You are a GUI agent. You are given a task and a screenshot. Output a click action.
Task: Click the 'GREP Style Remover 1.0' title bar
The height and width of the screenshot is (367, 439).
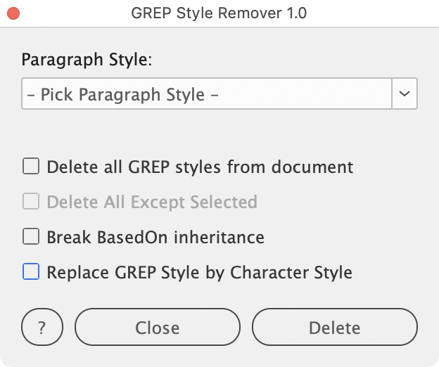pyautogui.click(x=219, y=13)
